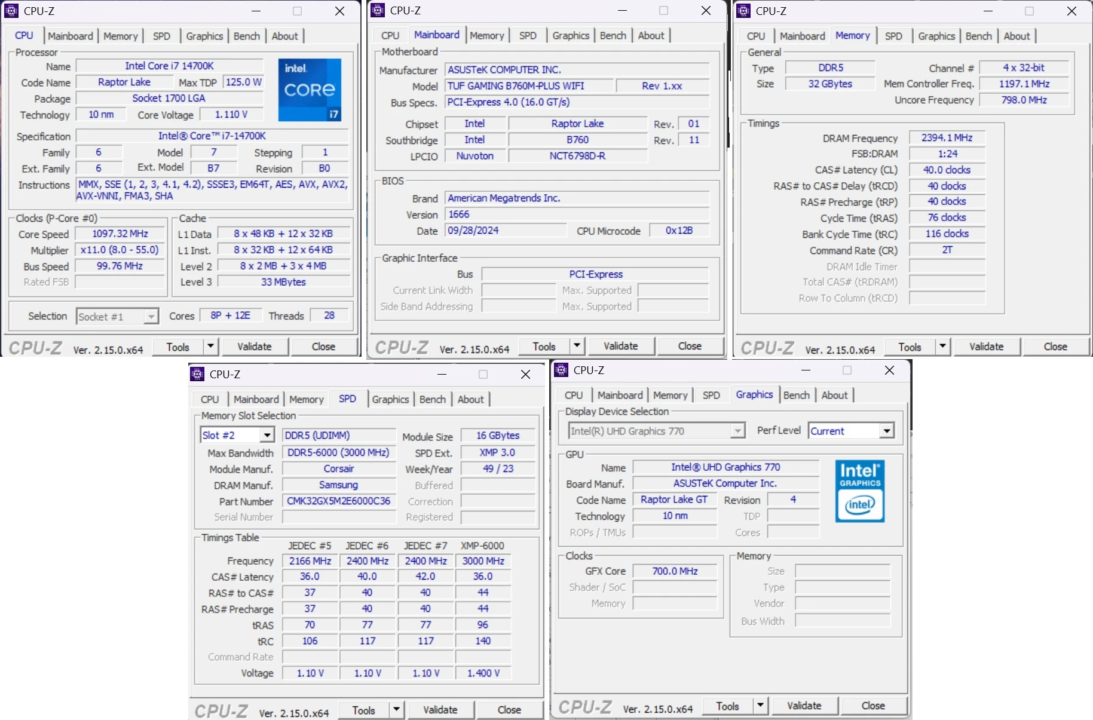Click the CPU-Z app icon in Graphics window title bar
Image resolution: width=1093 pixels, height=720 pixels.
coord(561,370)
